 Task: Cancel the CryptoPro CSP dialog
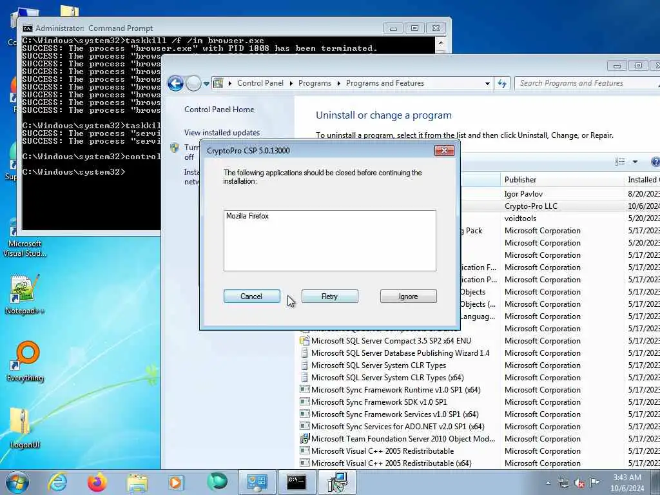252,296
